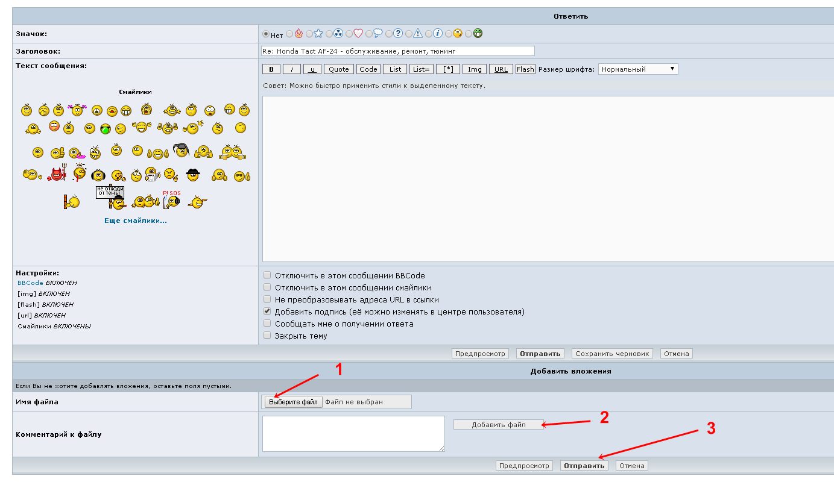Insert the red devil smiley with trident
This screenshot has width=834, height=482.
coord(57,175)
